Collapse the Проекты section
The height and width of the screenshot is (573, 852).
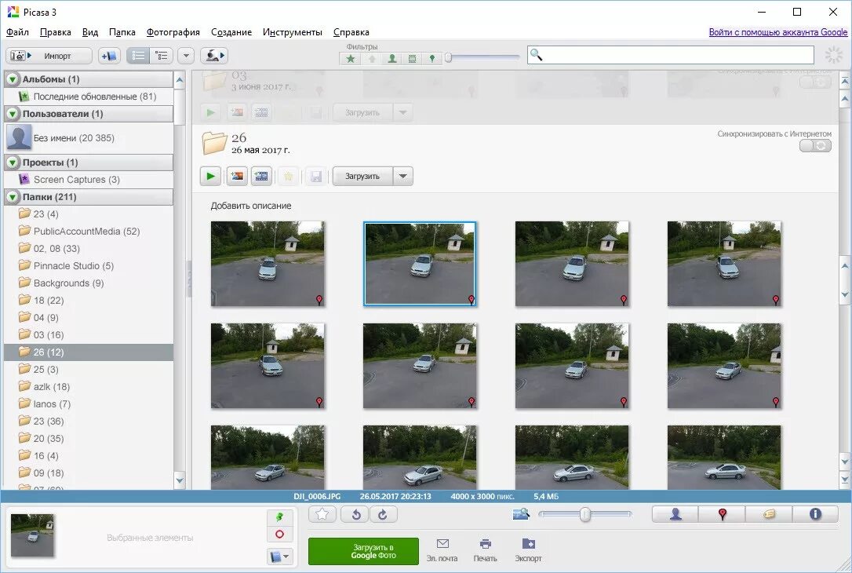[x=13, y=162]
